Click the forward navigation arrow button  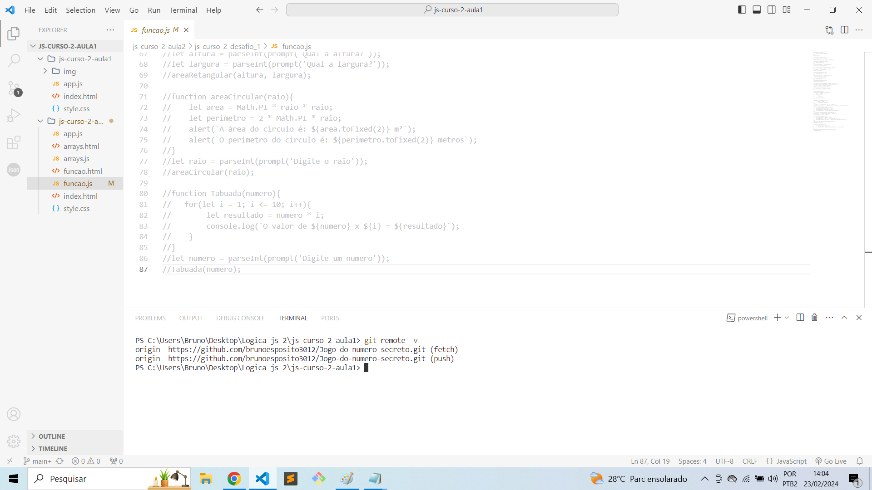(274, 10)
